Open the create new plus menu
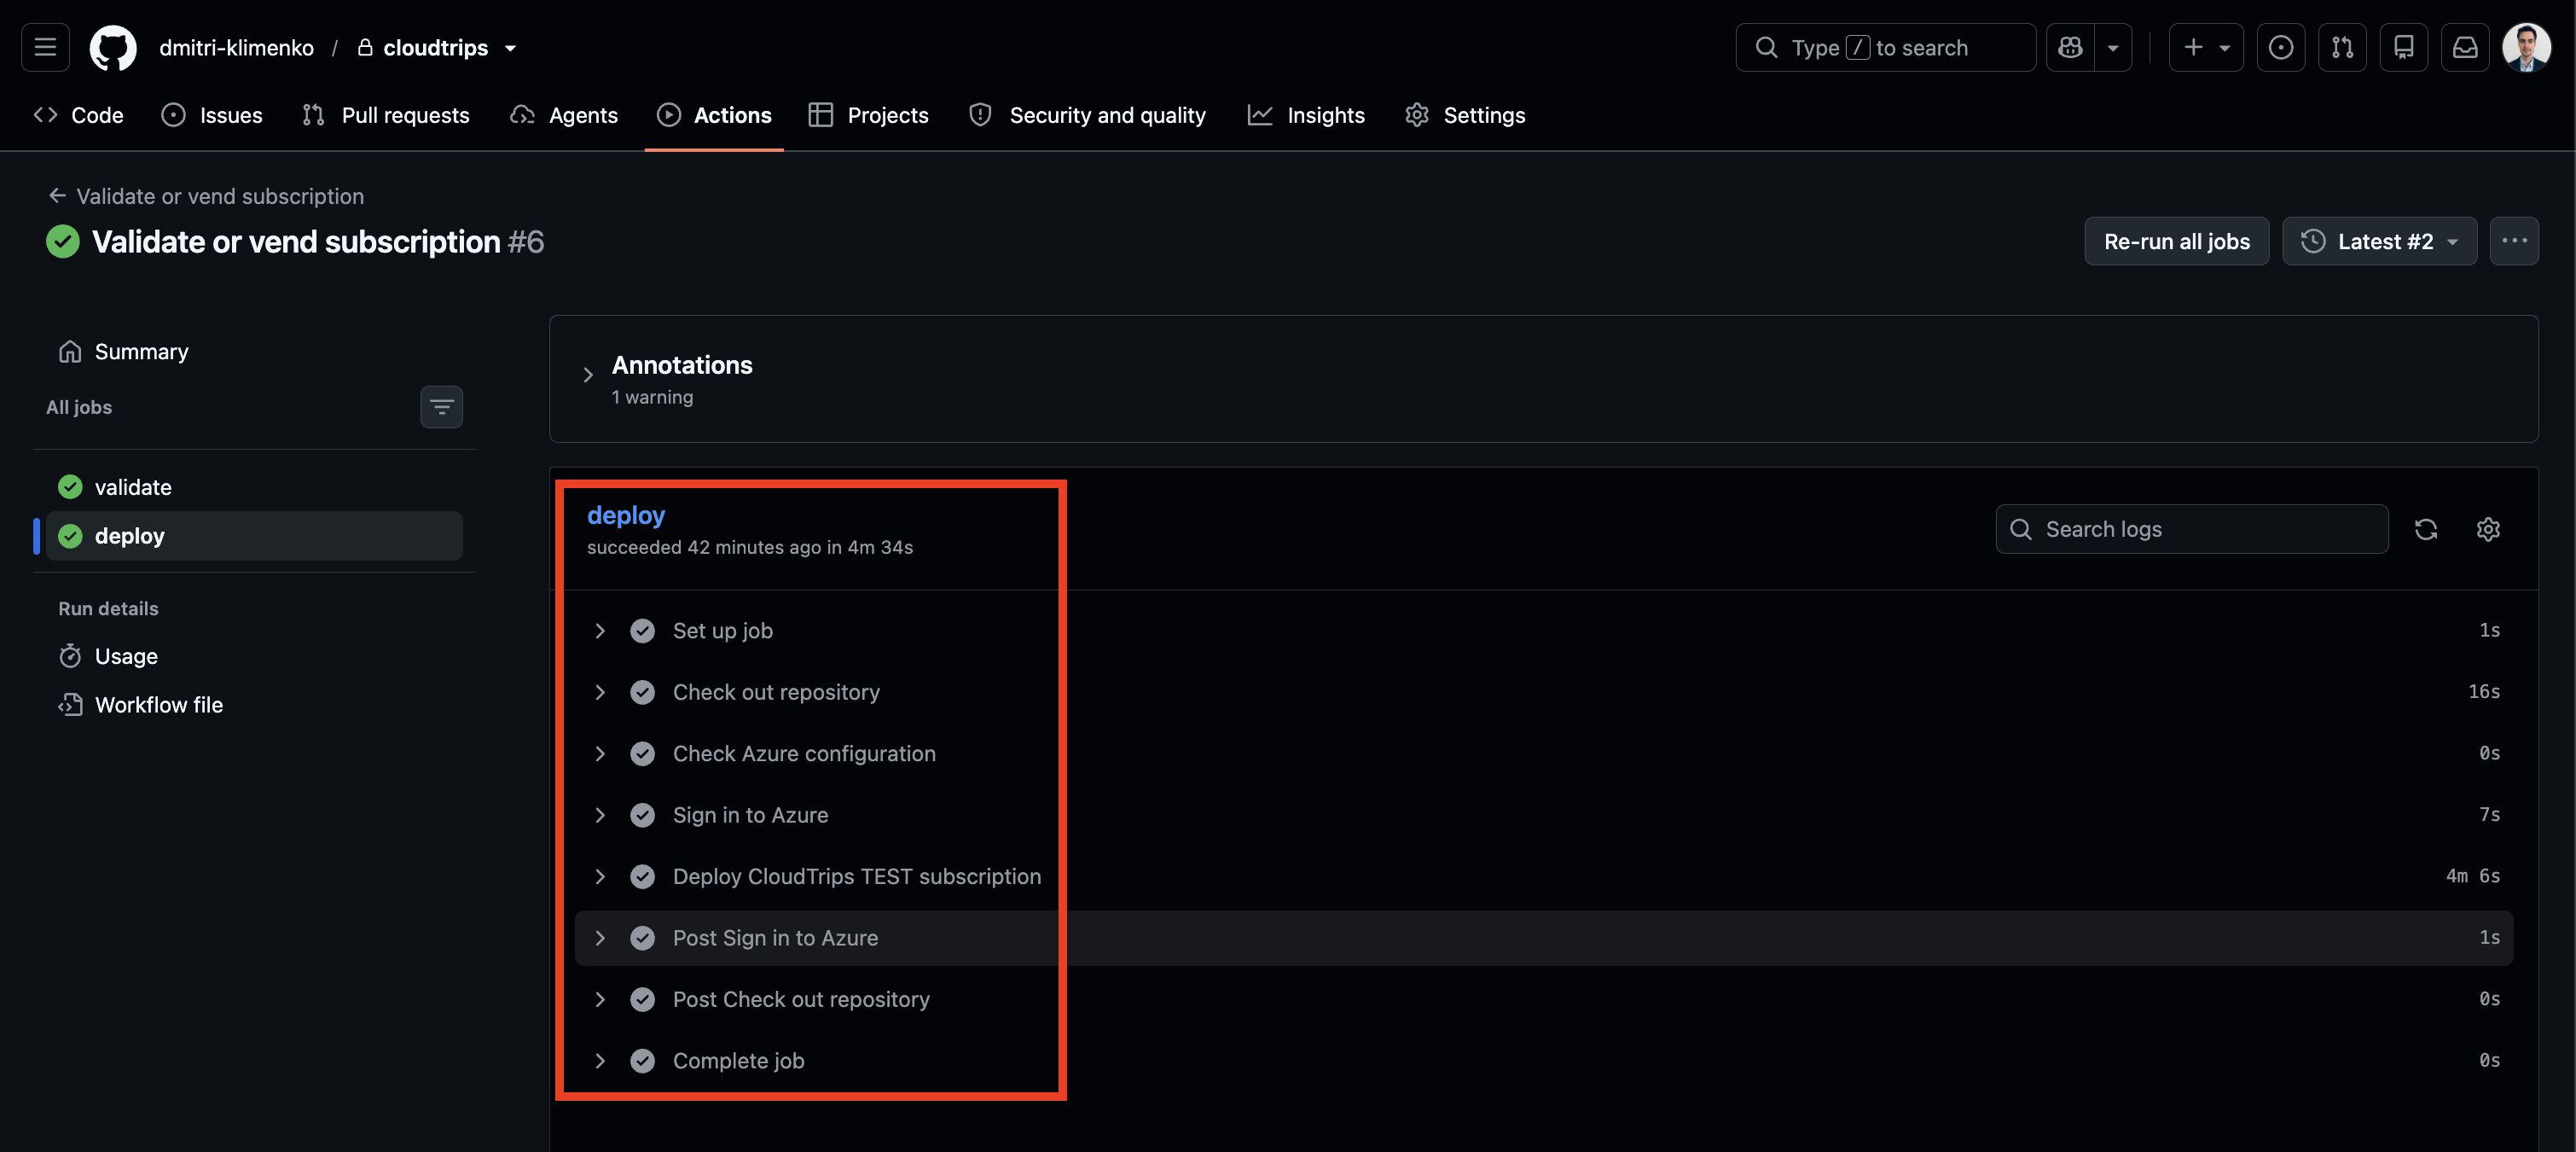2576x1152 pixels. (2206, 47)
